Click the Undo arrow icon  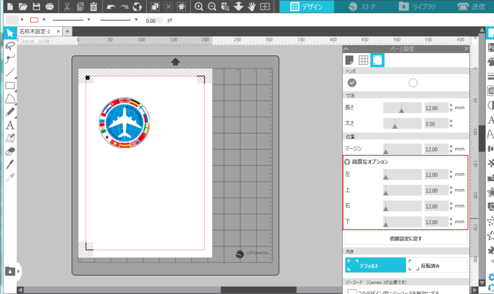111,6
